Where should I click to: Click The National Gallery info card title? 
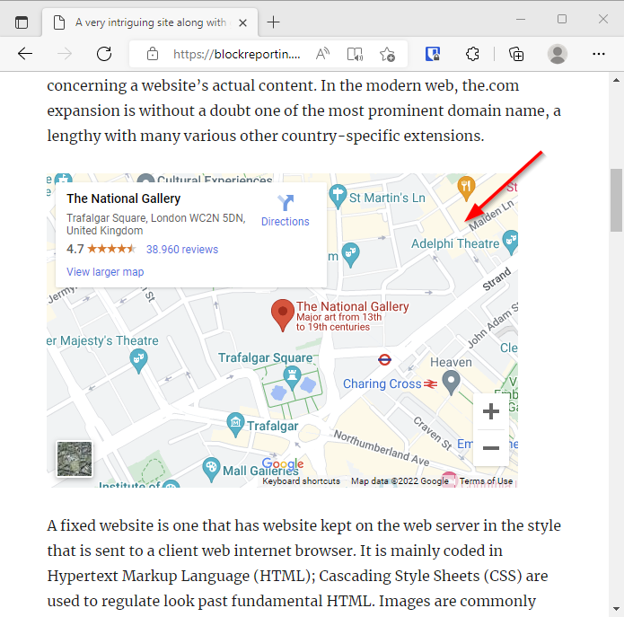[123, 198]
